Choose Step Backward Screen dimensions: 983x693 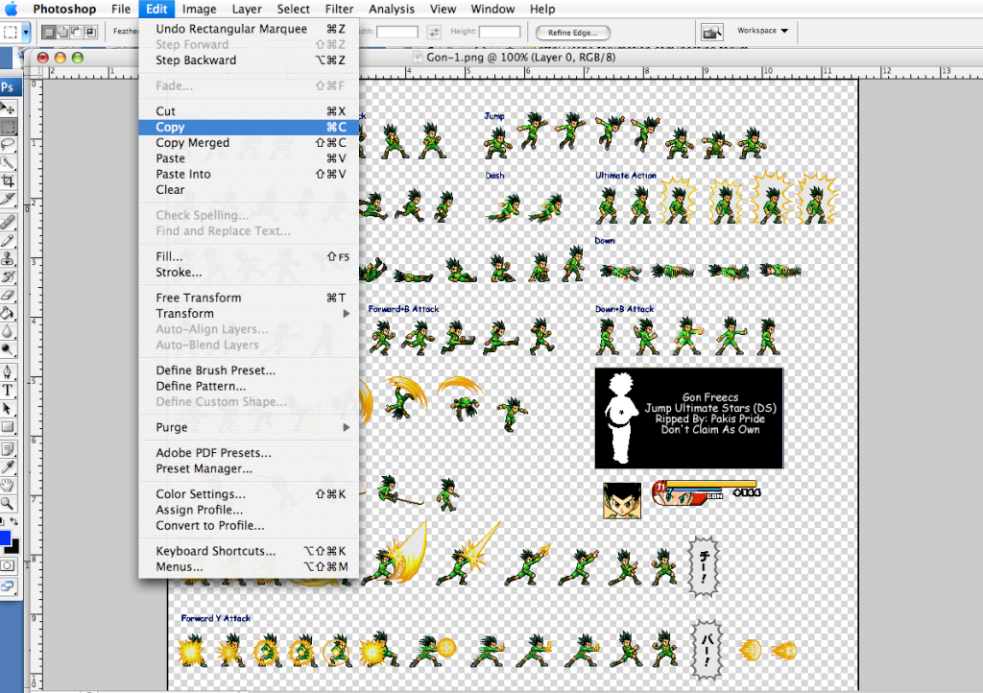pyautogui.click(x=249, y=60)
